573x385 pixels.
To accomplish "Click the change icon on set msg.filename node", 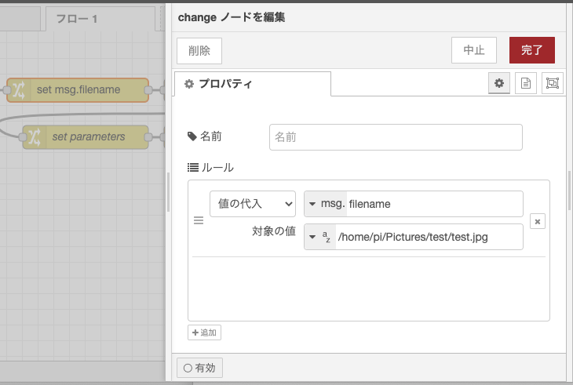I will 19,90.
